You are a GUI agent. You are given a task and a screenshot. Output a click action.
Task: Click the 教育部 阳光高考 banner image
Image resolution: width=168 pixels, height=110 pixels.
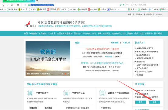pyautogui.click(x=48, y=58)
